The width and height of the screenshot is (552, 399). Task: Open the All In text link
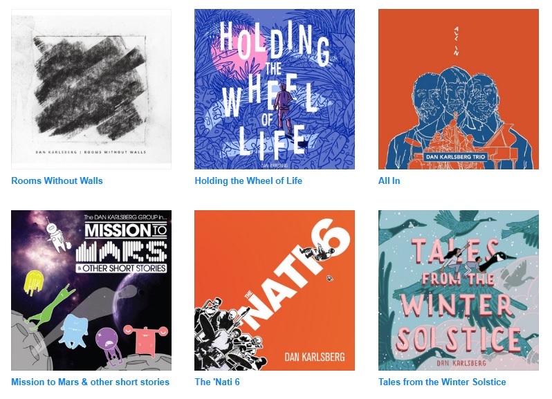389,181
